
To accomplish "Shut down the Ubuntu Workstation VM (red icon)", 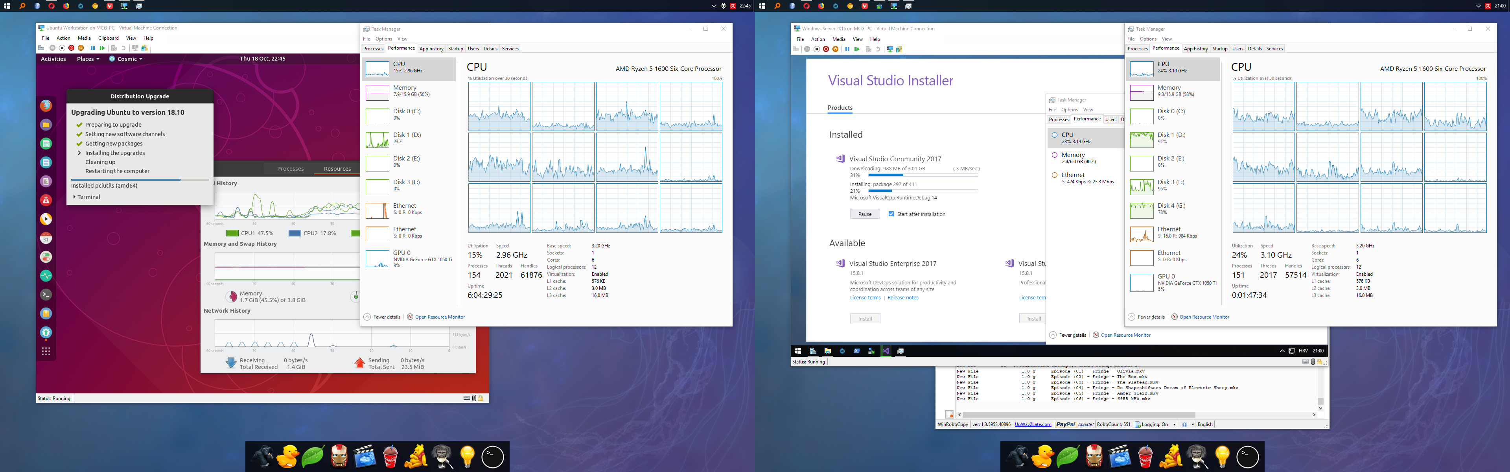I will (72, 48).
